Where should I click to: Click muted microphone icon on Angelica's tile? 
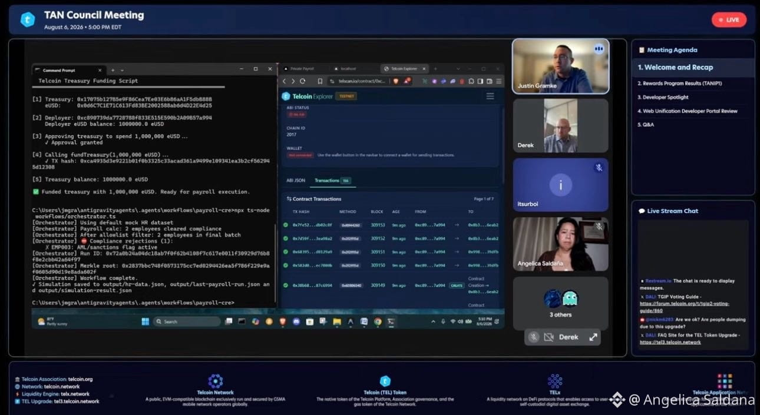pos(599,227)
